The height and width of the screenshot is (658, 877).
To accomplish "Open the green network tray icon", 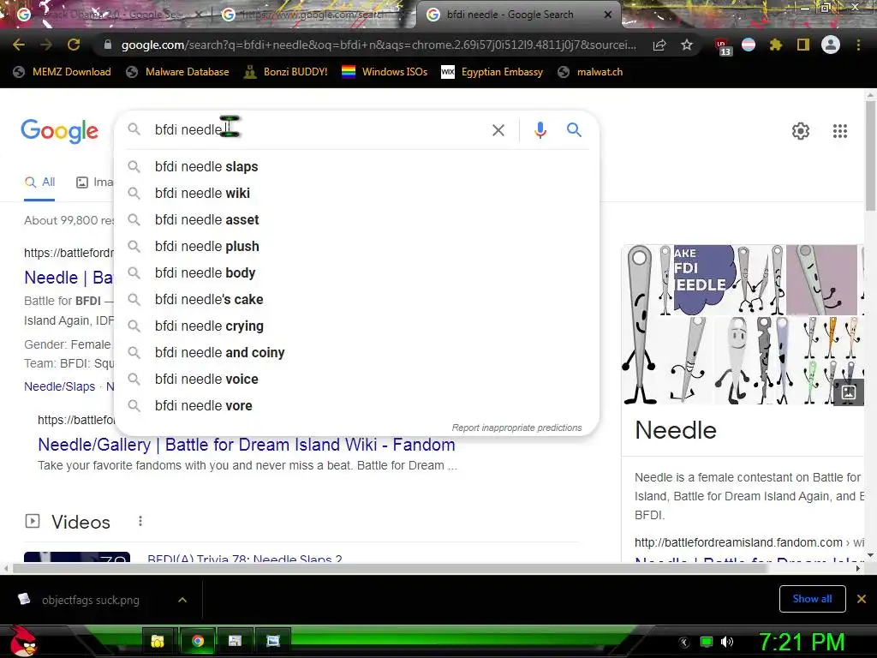I will 707,643.
